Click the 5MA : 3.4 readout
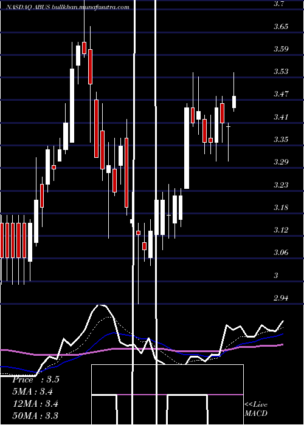Viewport: 304px width, 425px height. (x=33, y=392)
